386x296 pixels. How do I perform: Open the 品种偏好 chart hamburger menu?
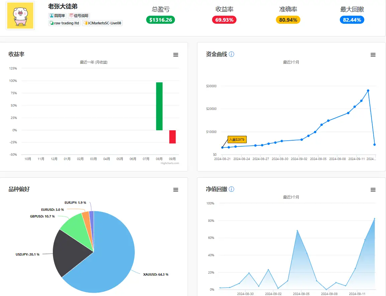point(176,189)
